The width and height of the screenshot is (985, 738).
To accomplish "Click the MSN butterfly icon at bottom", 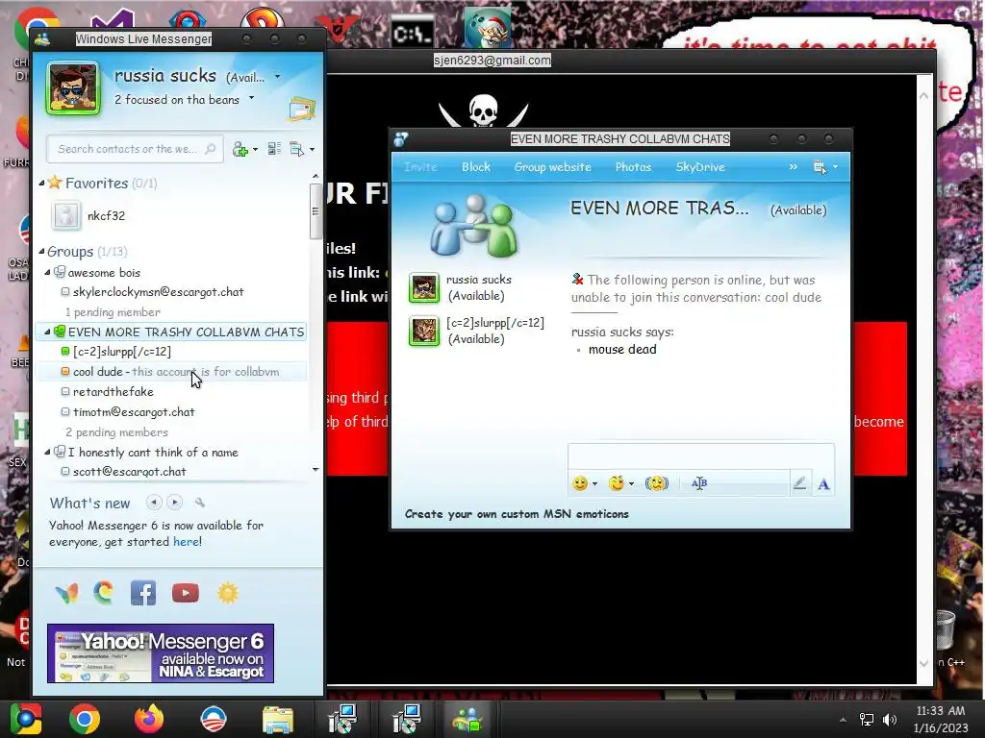I will click(x=66, y=593).
